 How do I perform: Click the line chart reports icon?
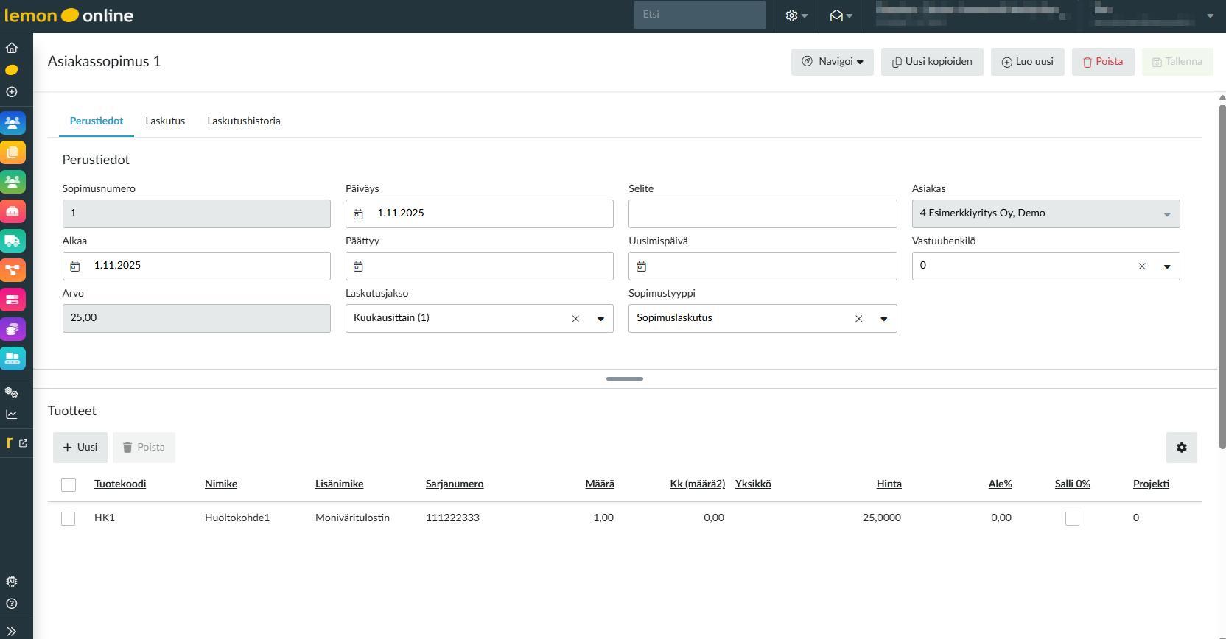tap(12, 414)
